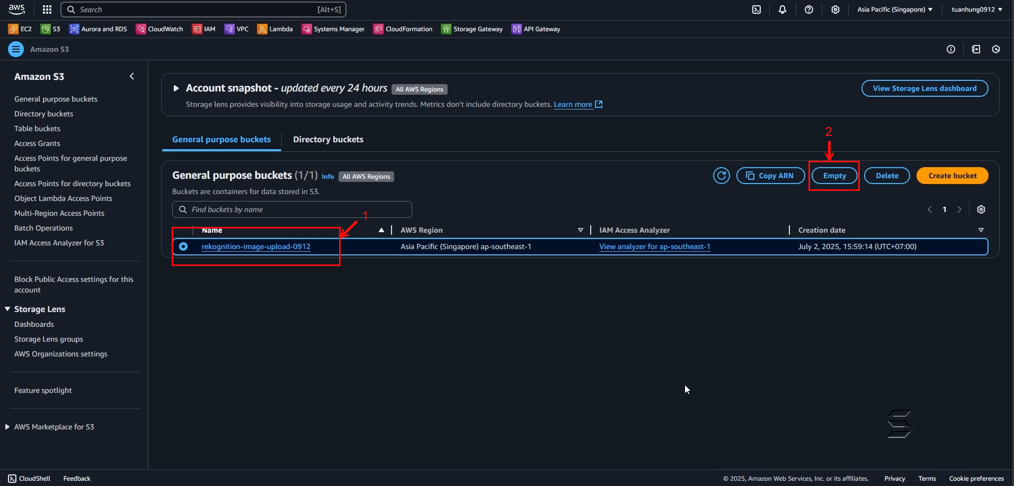Open the Asia Pacific (Singapore) region dropdown
Viewport: 1014px width, 486px height.
click(x=895, y=10)
